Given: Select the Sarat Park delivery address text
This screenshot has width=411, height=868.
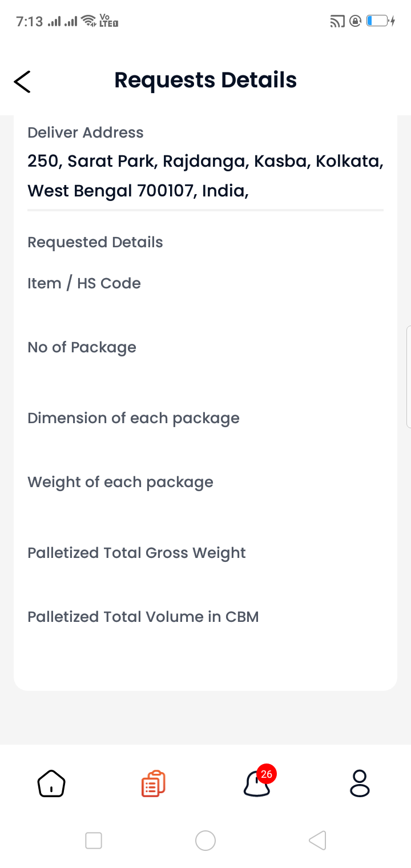Looking at the screenshot, I should (x=205, y=176).
